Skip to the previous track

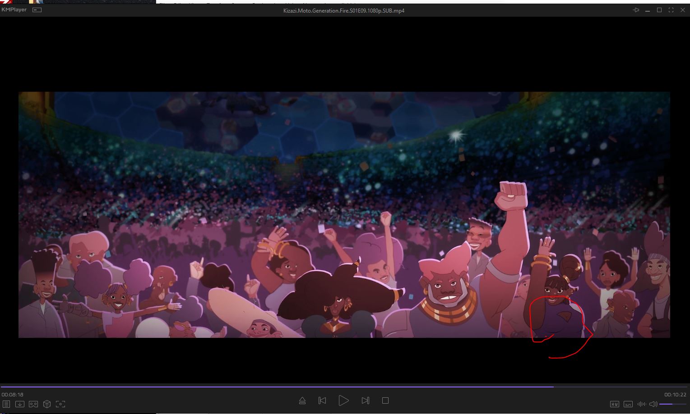[322, 400]
